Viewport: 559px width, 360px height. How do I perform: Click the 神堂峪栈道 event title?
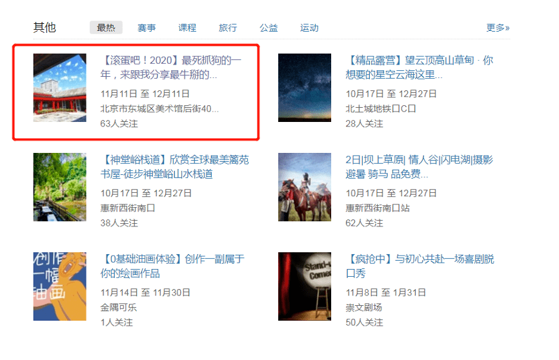coord(175,167)
